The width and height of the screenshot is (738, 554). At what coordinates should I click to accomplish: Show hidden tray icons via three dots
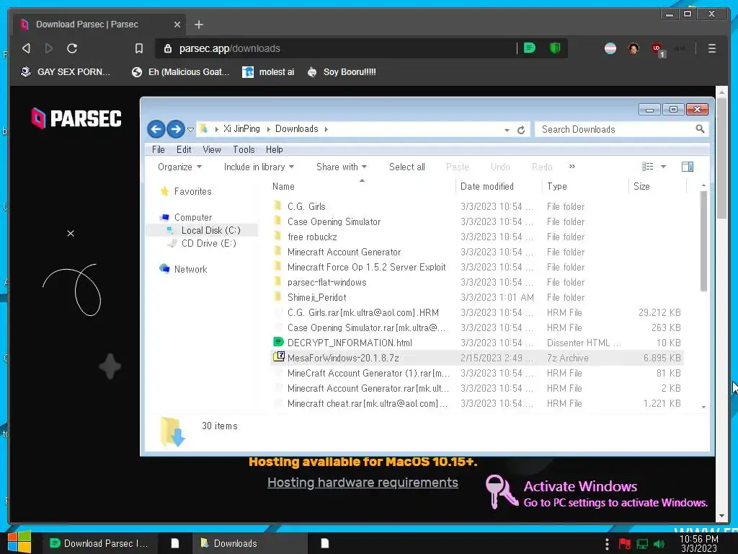click(607, 544)
